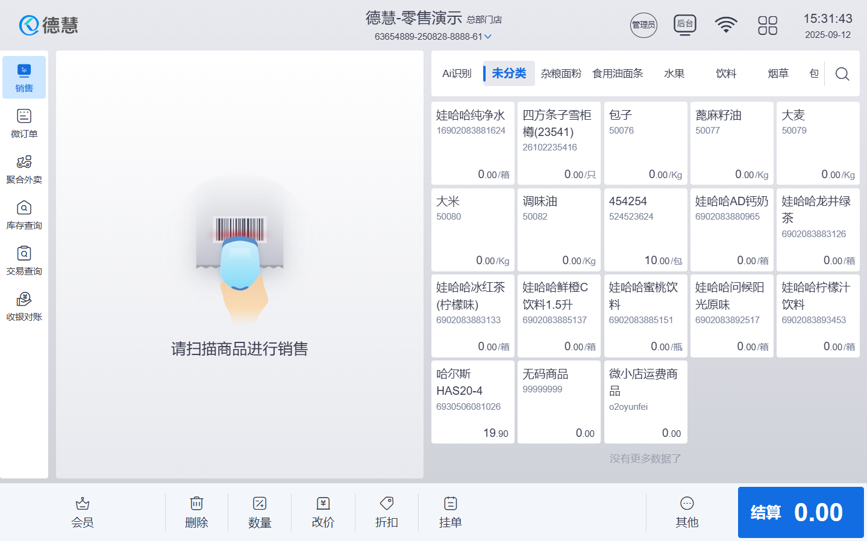Open 收银对账 cashier reconciliation
The width and height of the screenshot is (867, 541).
24,306
